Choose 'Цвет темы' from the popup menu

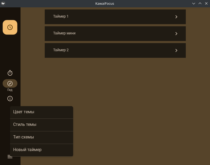click(x=24, y=112)
